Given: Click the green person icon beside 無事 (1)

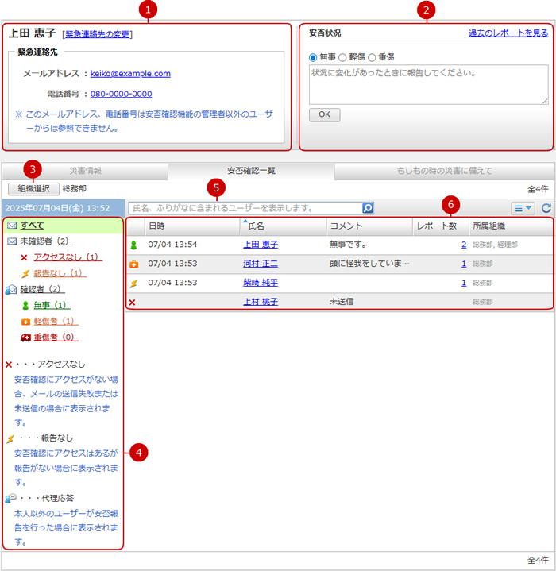Looking at the screenshot, I should pos(25,306).
